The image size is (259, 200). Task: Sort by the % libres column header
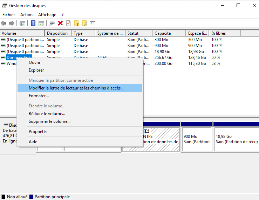(x=225, y=33)
